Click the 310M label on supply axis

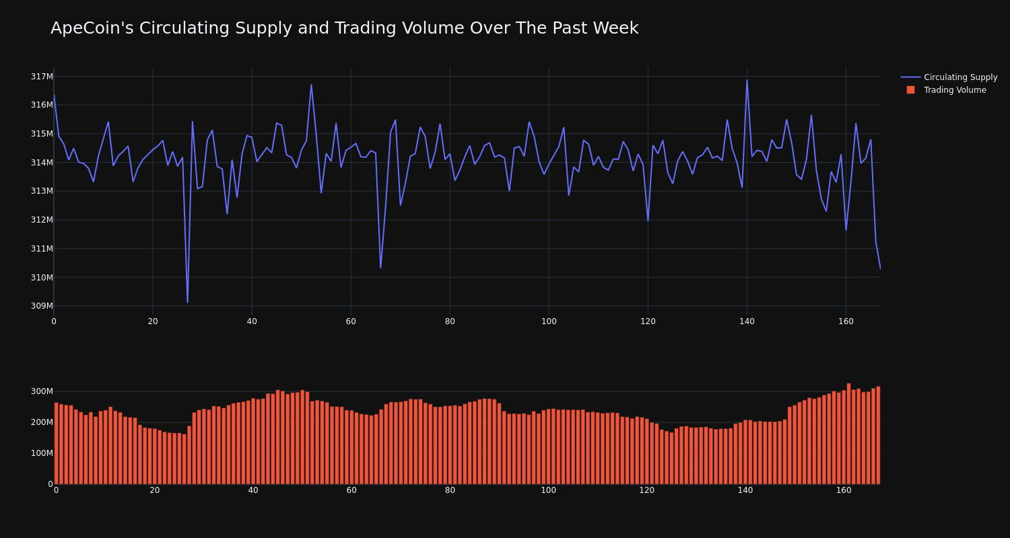(42, 277)
